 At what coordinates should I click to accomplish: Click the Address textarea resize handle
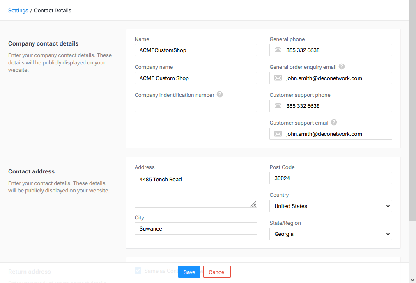pos(253,204)
